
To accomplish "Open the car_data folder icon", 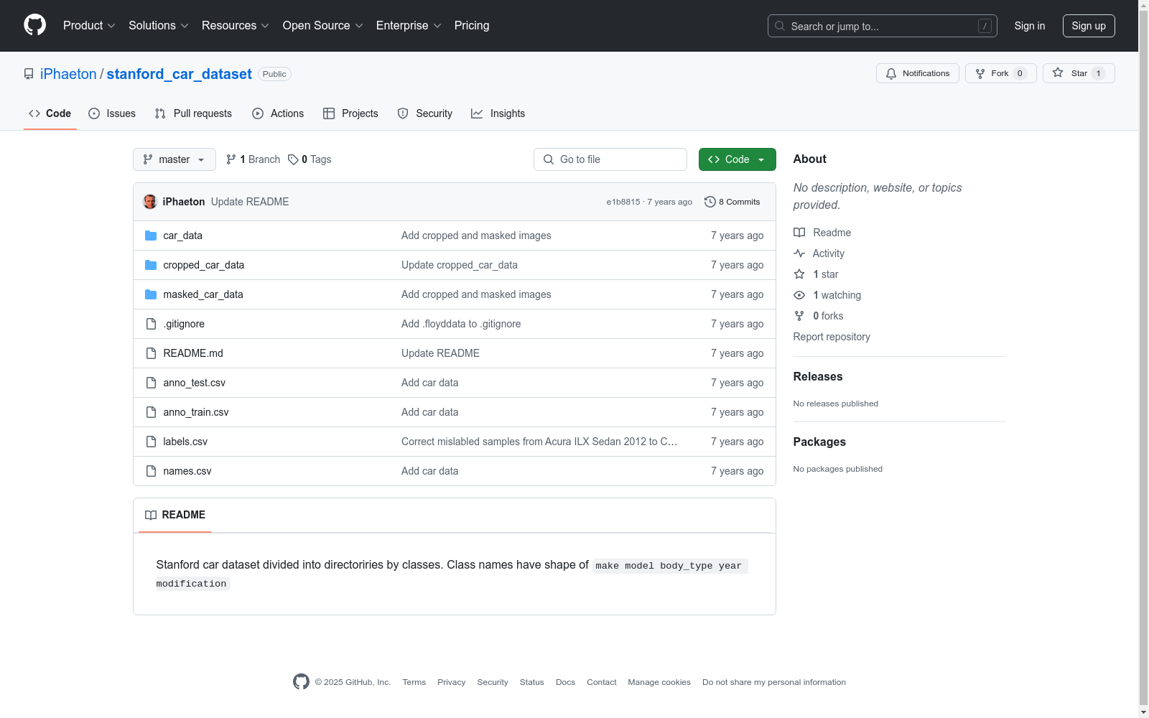I will coord(151,236).
